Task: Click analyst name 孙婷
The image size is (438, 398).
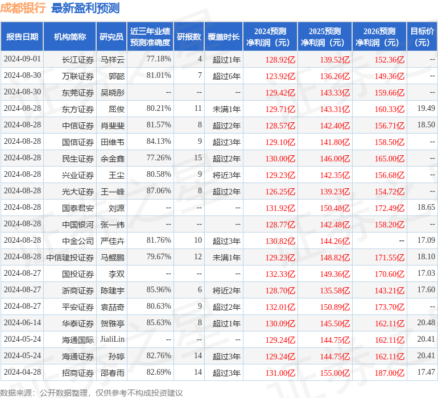Action: click(117, 356)
